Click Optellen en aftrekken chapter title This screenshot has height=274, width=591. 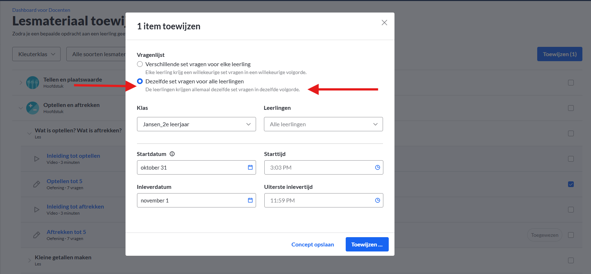coord(71,105)
